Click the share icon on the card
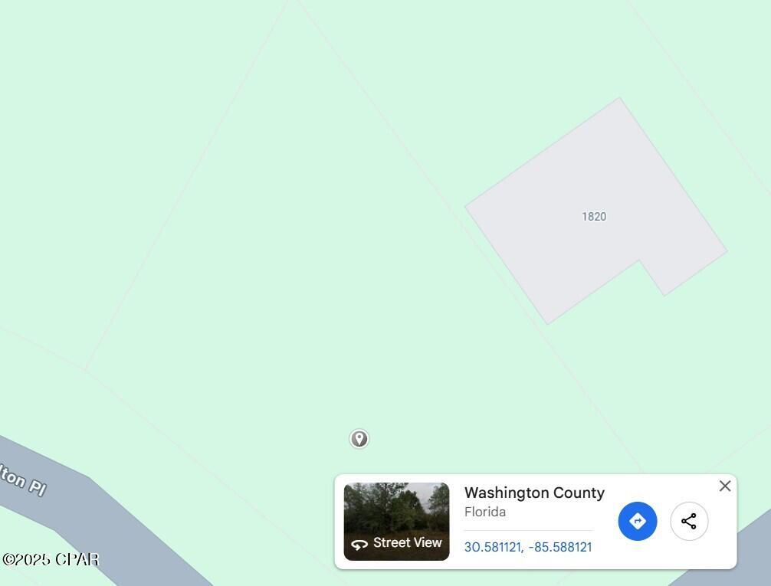771x586 pixels. 689,521
